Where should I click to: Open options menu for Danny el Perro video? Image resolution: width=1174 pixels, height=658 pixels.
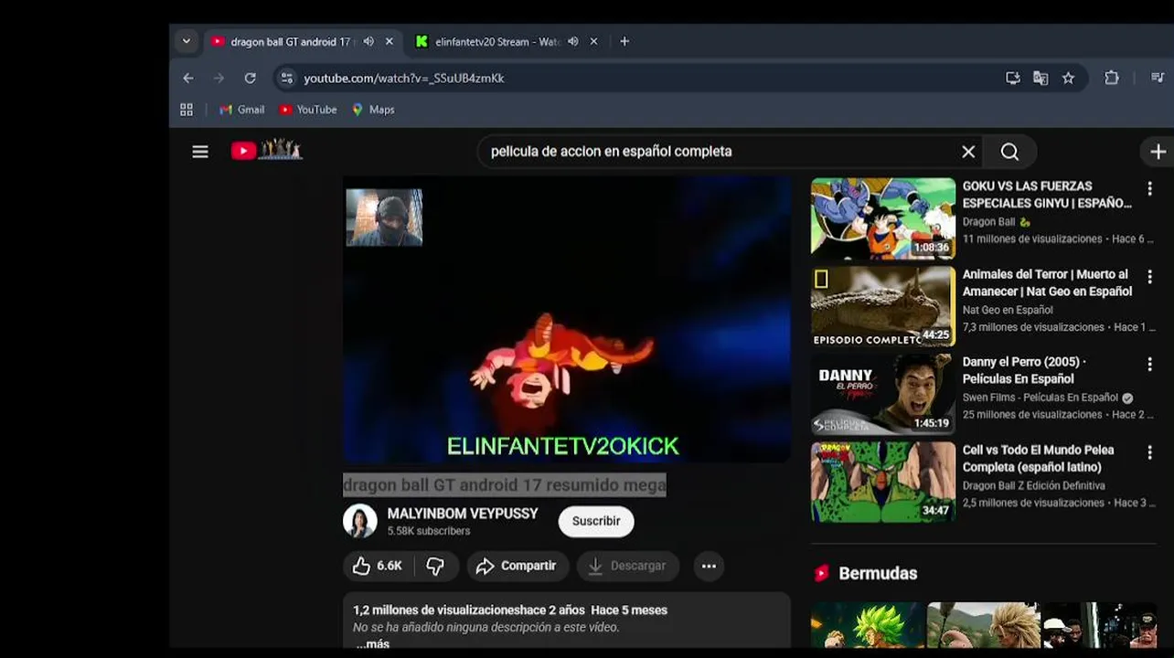[x=1149, y=364]
